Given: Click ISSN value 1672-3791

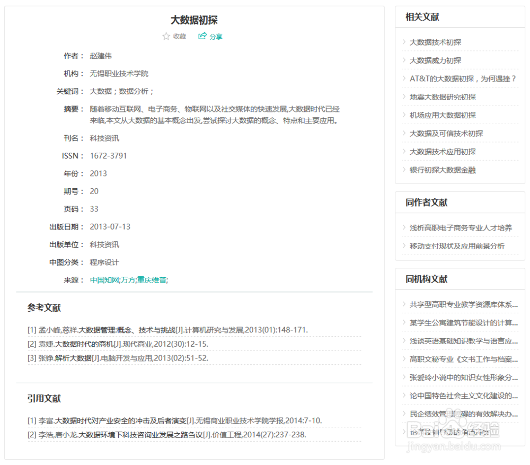Looking at the screenshot, I should coord(108,156).
